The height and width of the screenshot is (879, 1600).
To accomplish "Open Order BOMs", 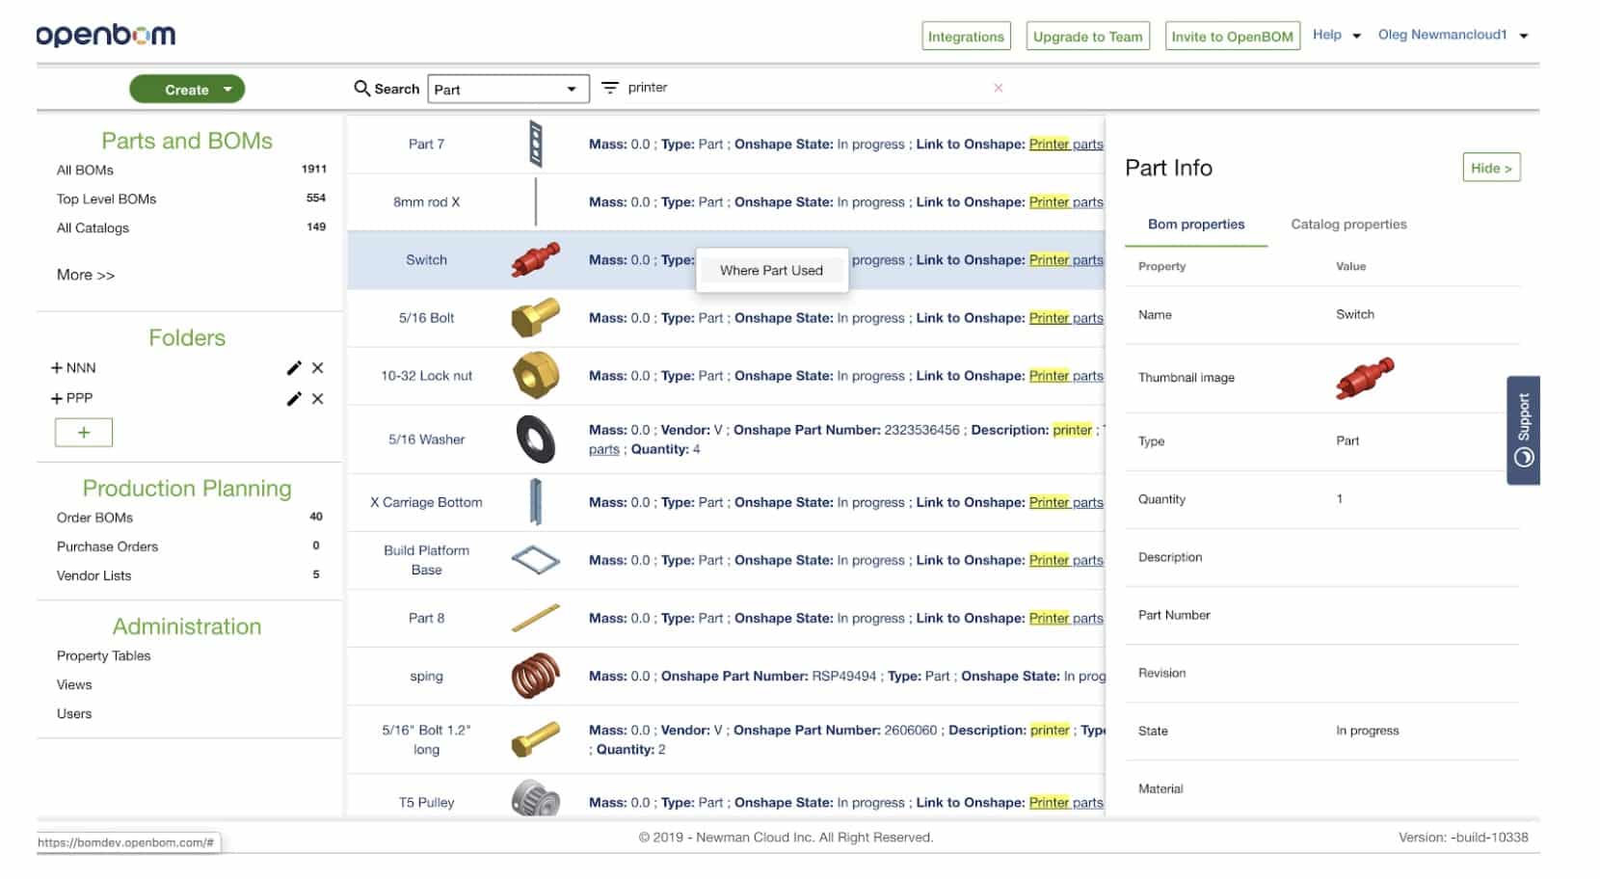I will (94, 518).
